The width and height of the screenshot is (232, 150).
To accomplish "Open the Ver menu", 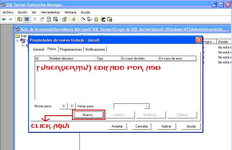I will pos(34,12).
